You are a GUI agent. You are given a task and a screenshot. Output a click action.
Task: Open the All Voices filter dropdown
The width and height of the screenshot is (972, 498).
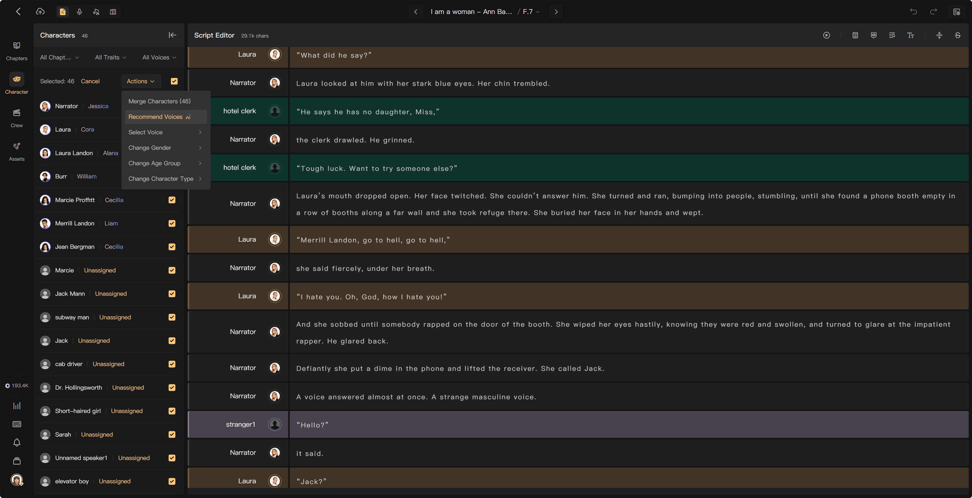(159, 57)
